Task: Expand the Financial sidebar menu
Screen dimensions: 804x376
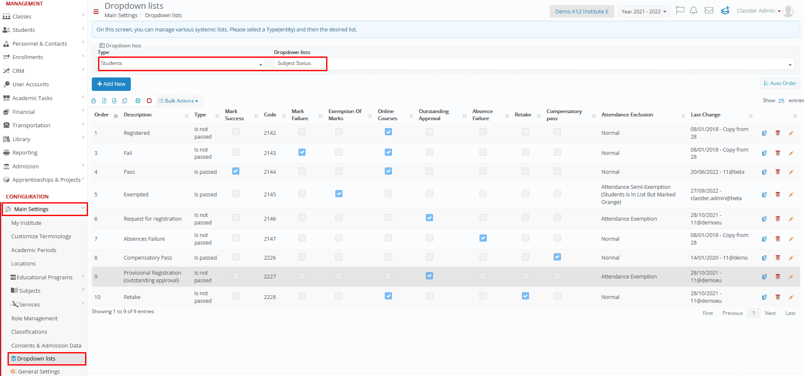Action: coord(44,112)
